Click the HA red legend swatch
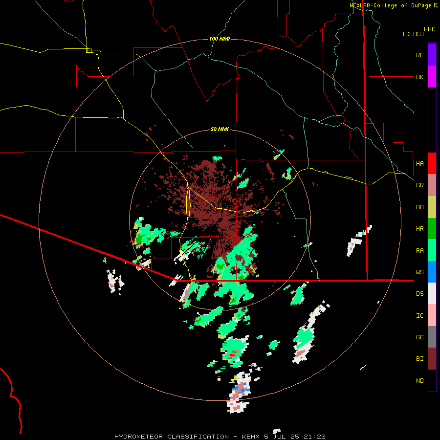This screenshot has width=440, height=440. (x=432, y=163)
